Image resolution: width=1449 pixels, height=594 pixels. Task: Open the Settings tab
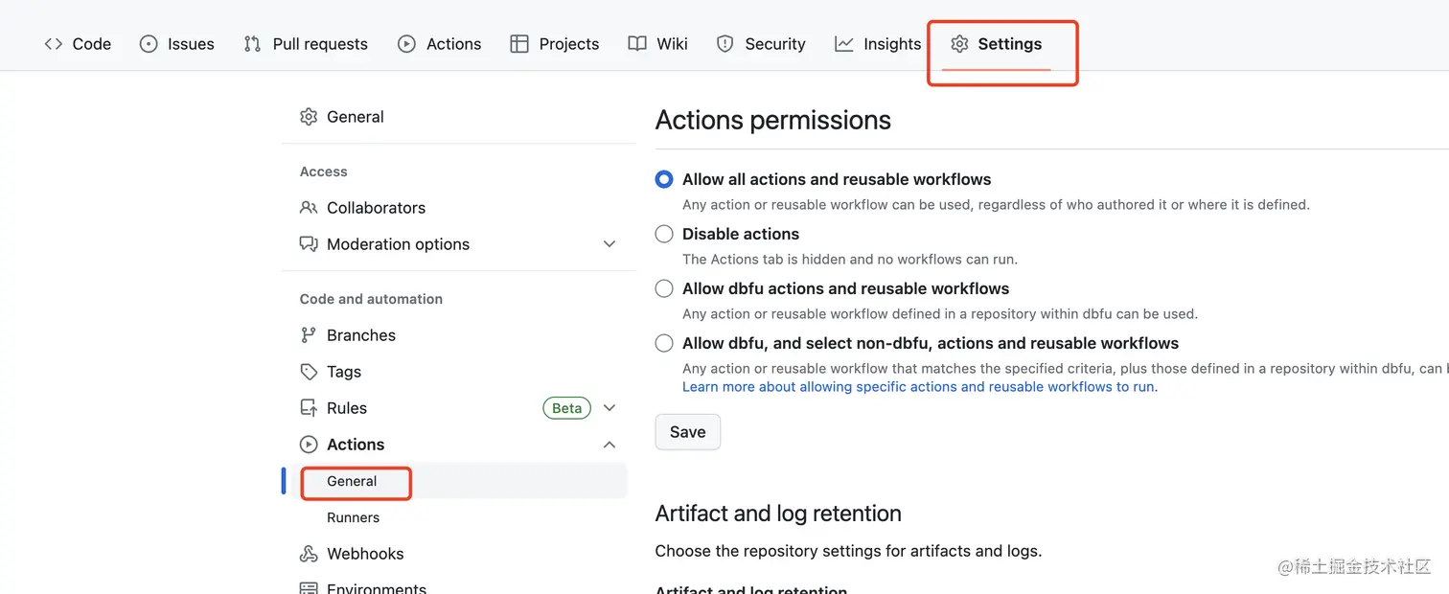997,44
